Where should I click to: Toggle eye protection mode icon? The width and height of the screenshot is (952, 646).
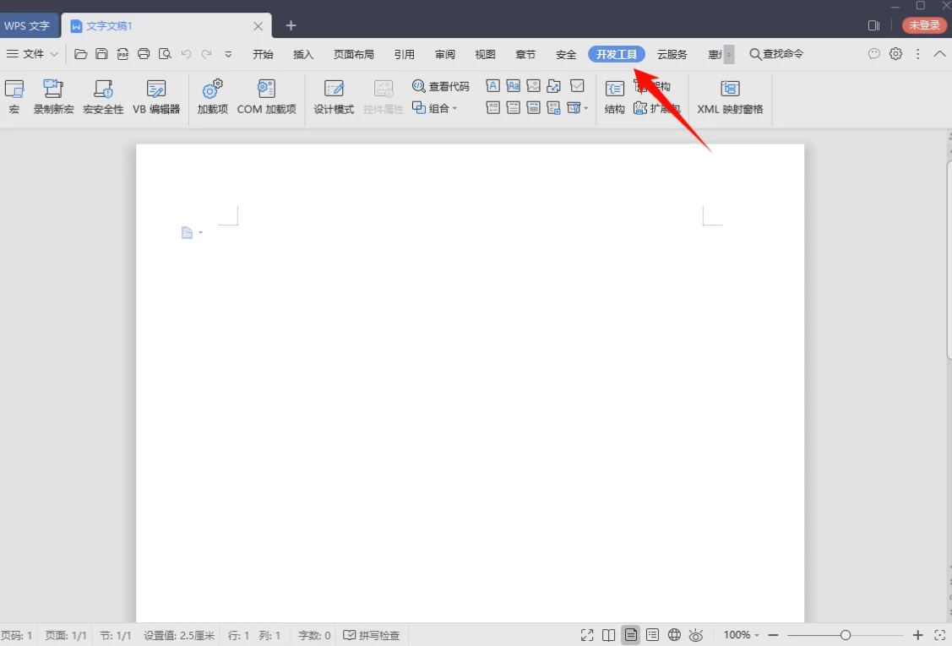696,635
